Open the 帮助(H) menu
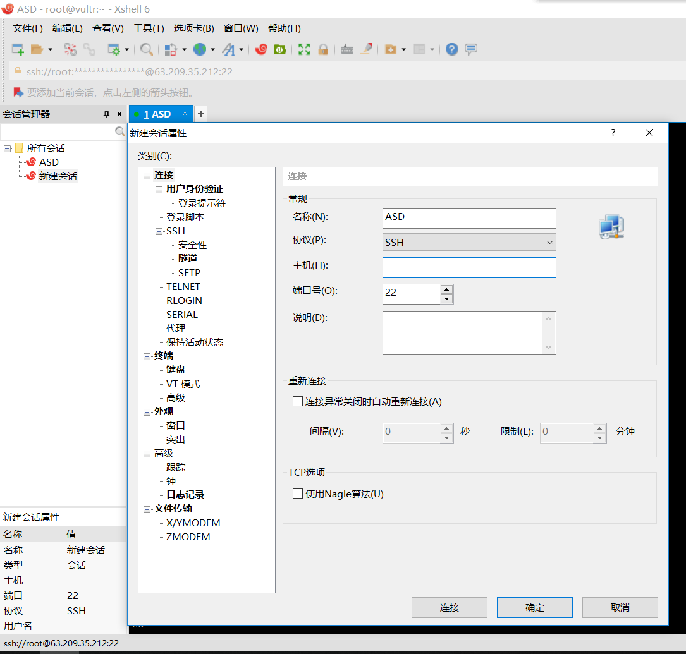Screen dimensions: 686x654 tap(285, 28)
